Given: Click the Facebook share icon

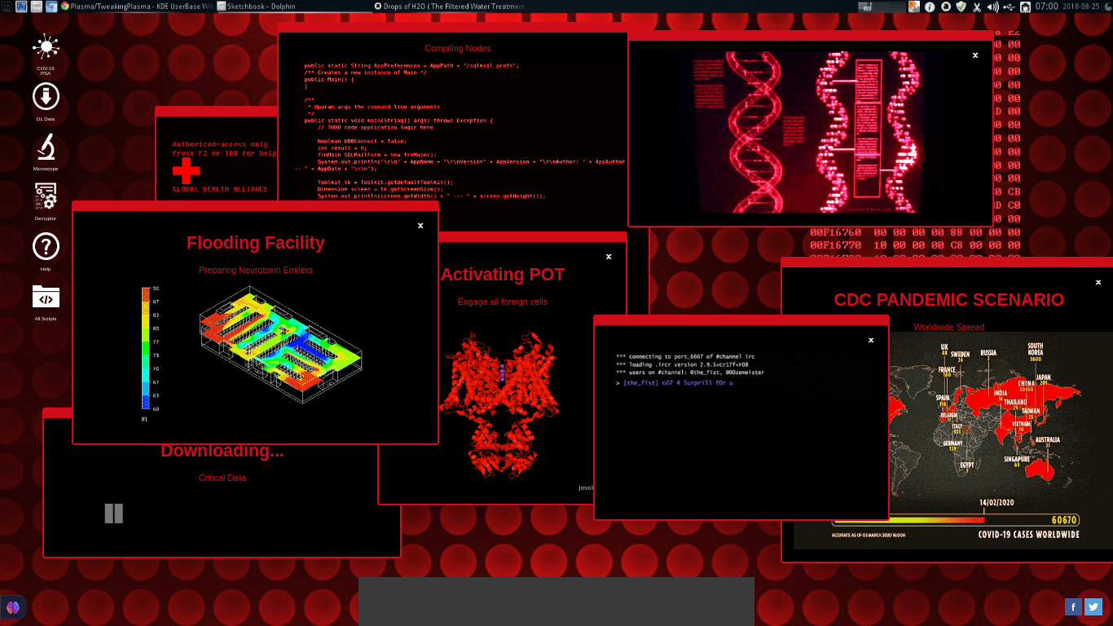Looking at the screenshot, I should [x=1073, y=606].
